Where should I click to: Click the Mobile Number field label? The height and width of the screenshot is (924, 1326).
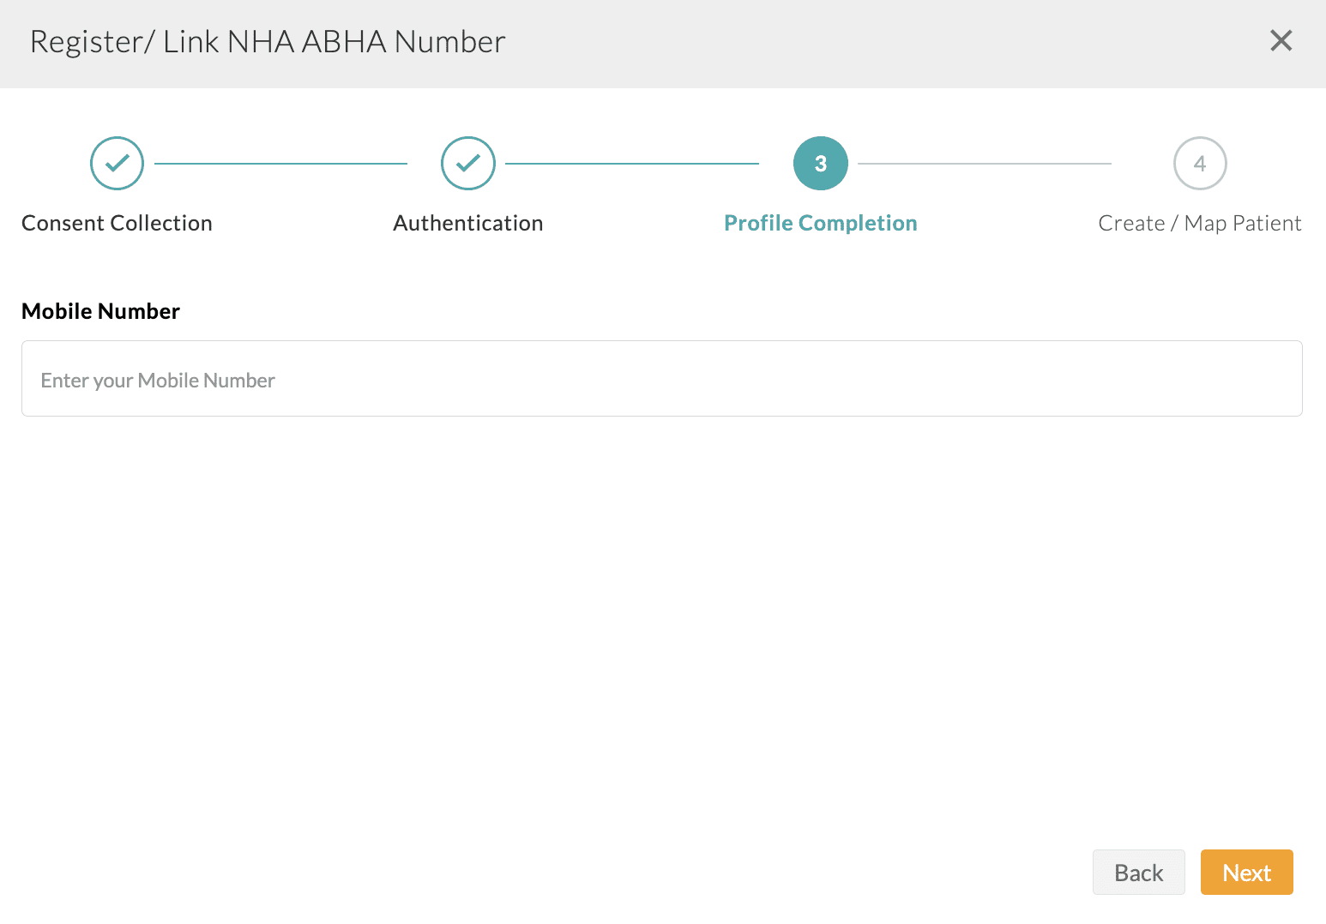tap(100, 310)
